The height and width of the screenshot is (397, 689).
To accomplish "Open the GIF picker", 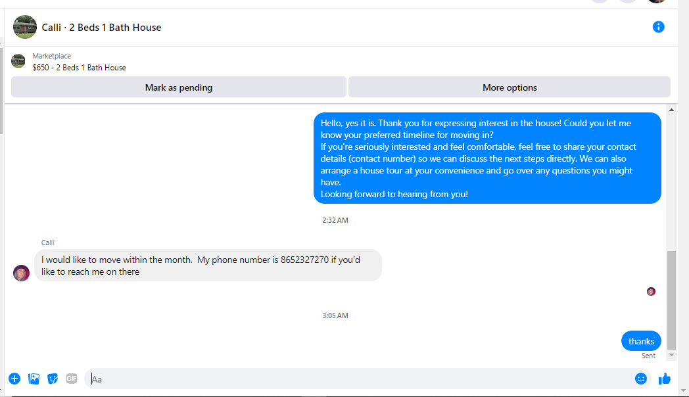I will tap(72, 379).
